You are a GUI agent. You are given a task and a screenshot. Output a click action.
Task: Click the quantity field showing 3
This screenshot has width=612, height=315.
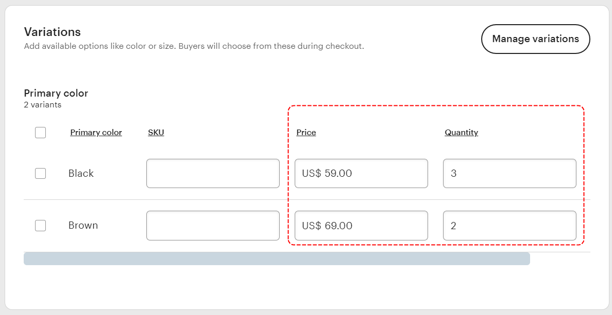click(509, 173)
